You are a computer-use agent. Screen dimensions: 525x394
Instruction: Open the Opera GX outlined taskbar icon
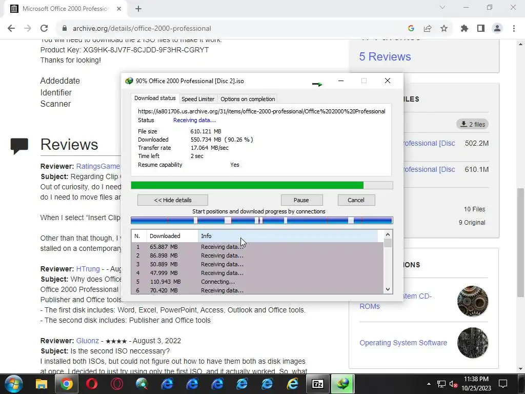(x=117, y=384)
